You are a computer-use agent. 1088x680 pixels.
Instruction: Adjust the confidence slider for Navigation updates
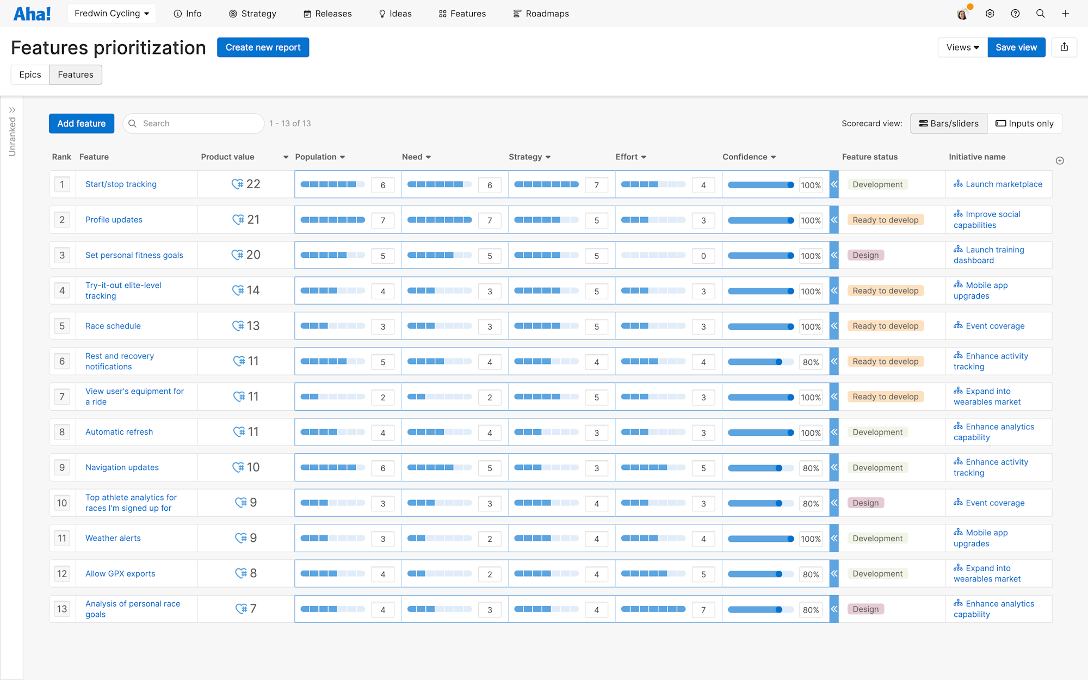pyautogui.click(x=779, y=468)
